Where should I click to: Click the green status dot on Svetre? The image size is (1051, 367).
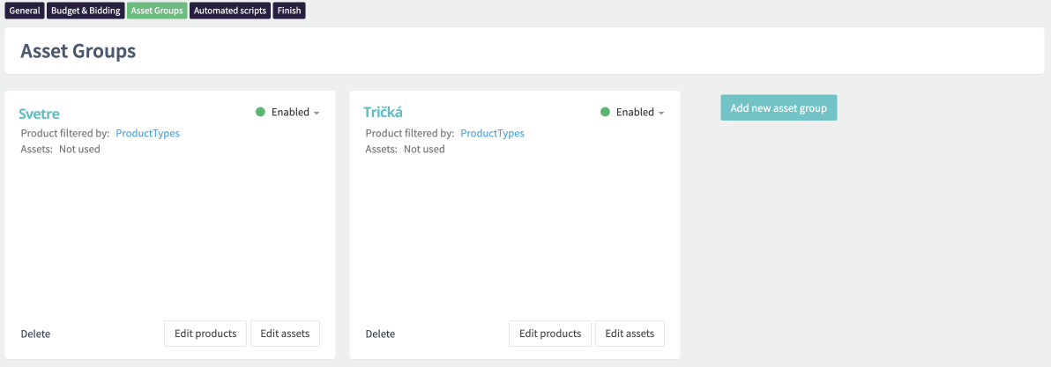pos(260,113)
